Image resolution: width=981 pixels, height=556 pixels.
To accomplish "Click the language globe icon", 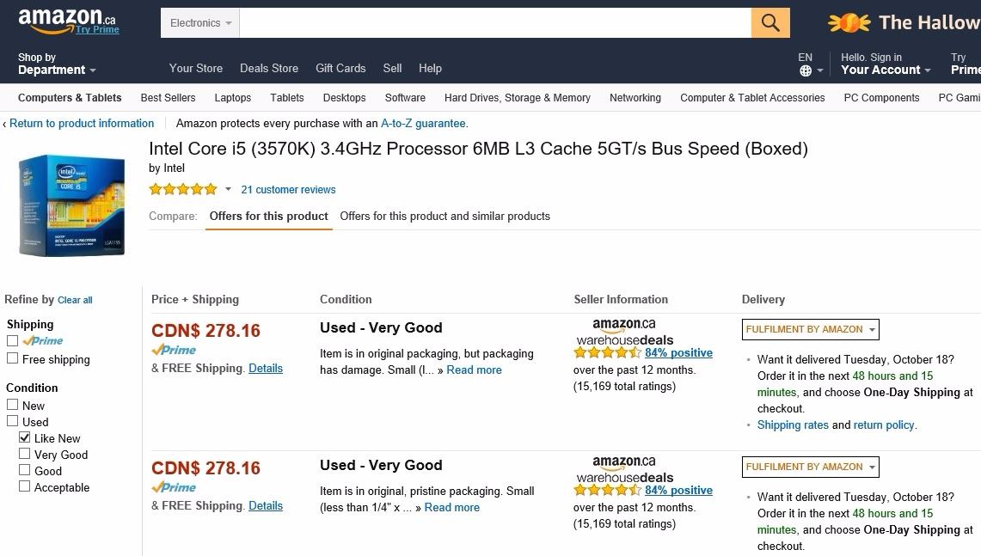I will coord(806,70).
